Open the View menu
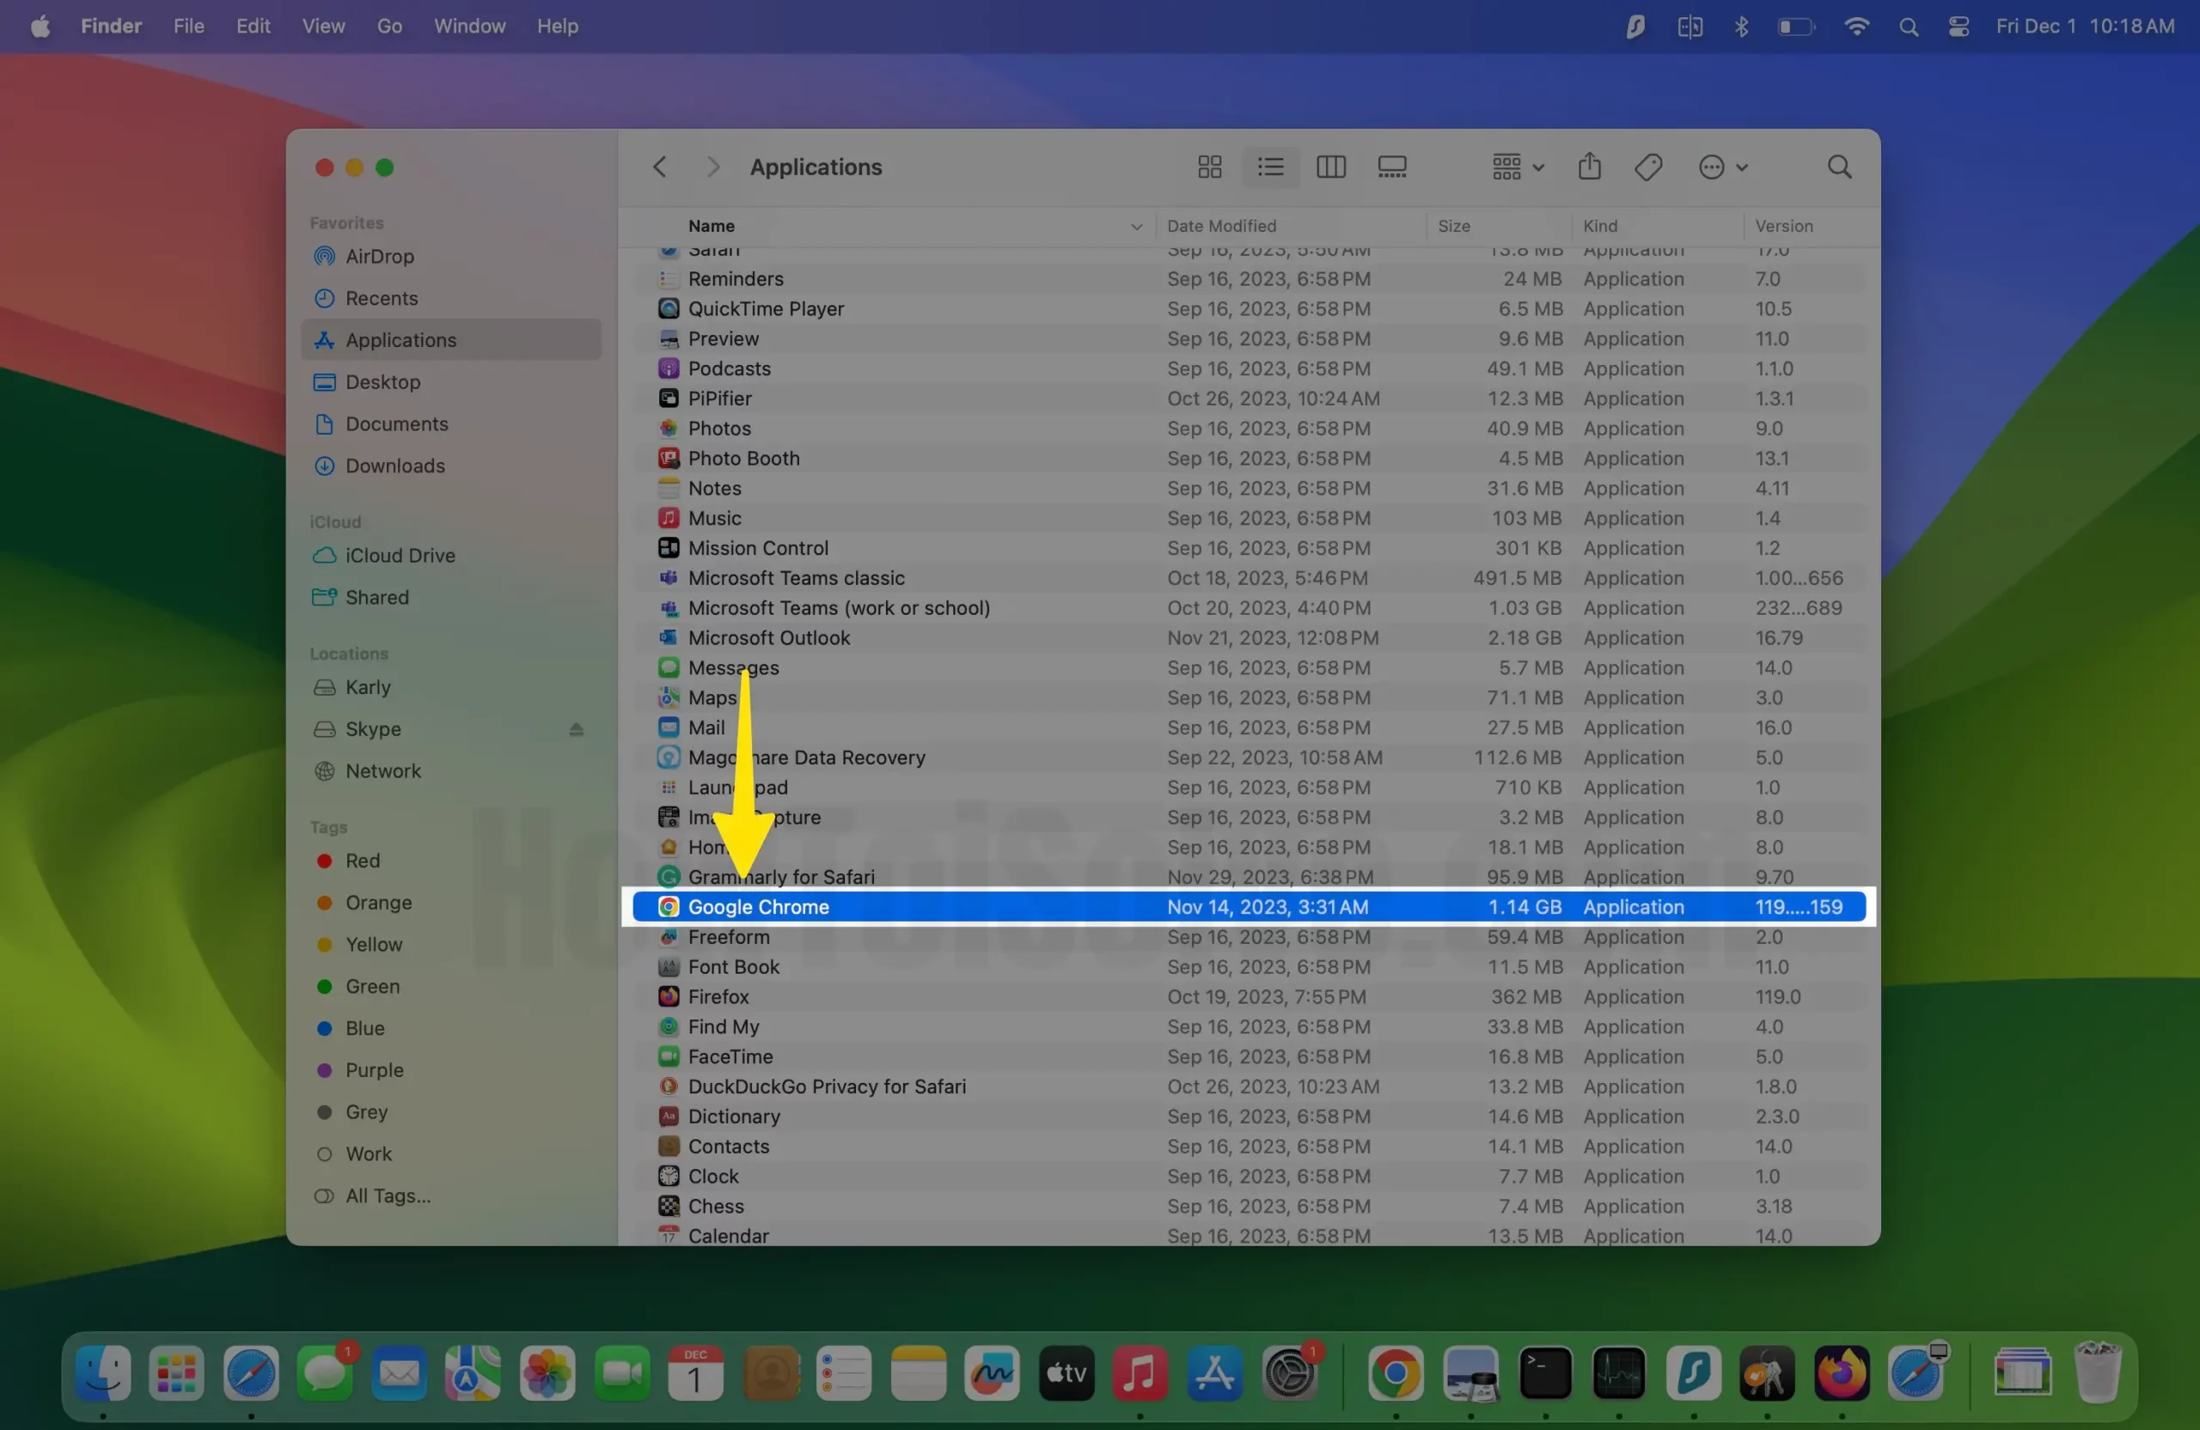 click(322, 26)
